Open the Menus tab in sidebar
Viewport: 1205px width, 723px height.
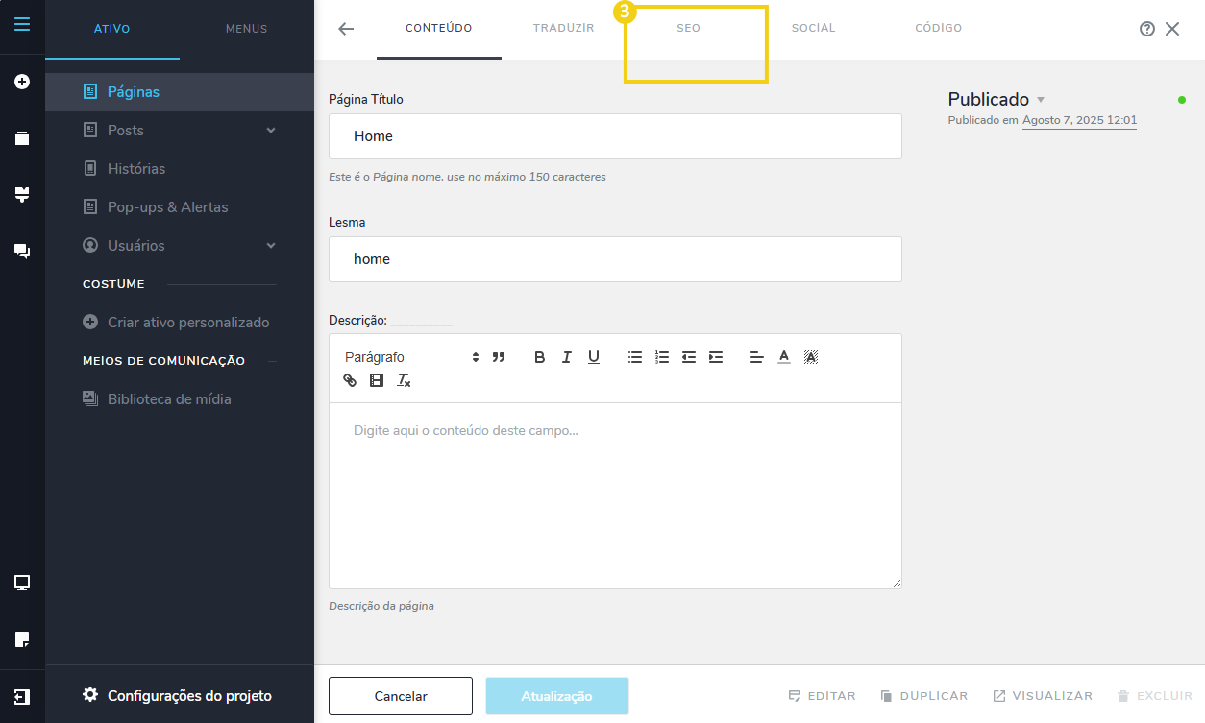(x=246, y=29)
